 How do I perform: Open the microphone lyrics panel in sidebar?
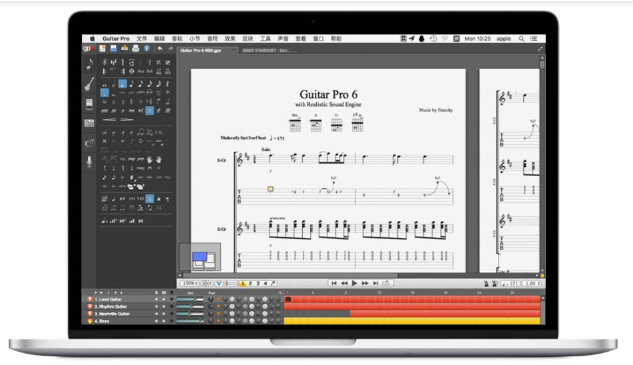point(90,162)
